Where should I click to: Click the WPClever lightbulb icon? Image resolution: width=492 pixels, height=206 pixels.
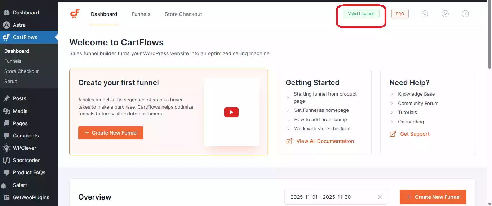pyautogui.click(x=6, y=148)
